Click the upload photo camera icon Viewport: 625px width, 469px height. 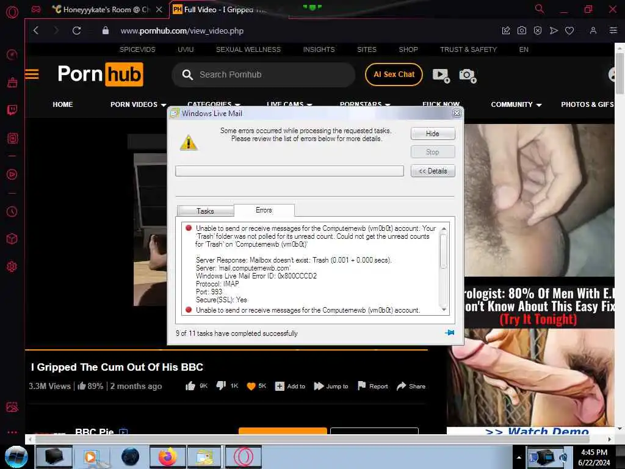click(x=468, y=75)
